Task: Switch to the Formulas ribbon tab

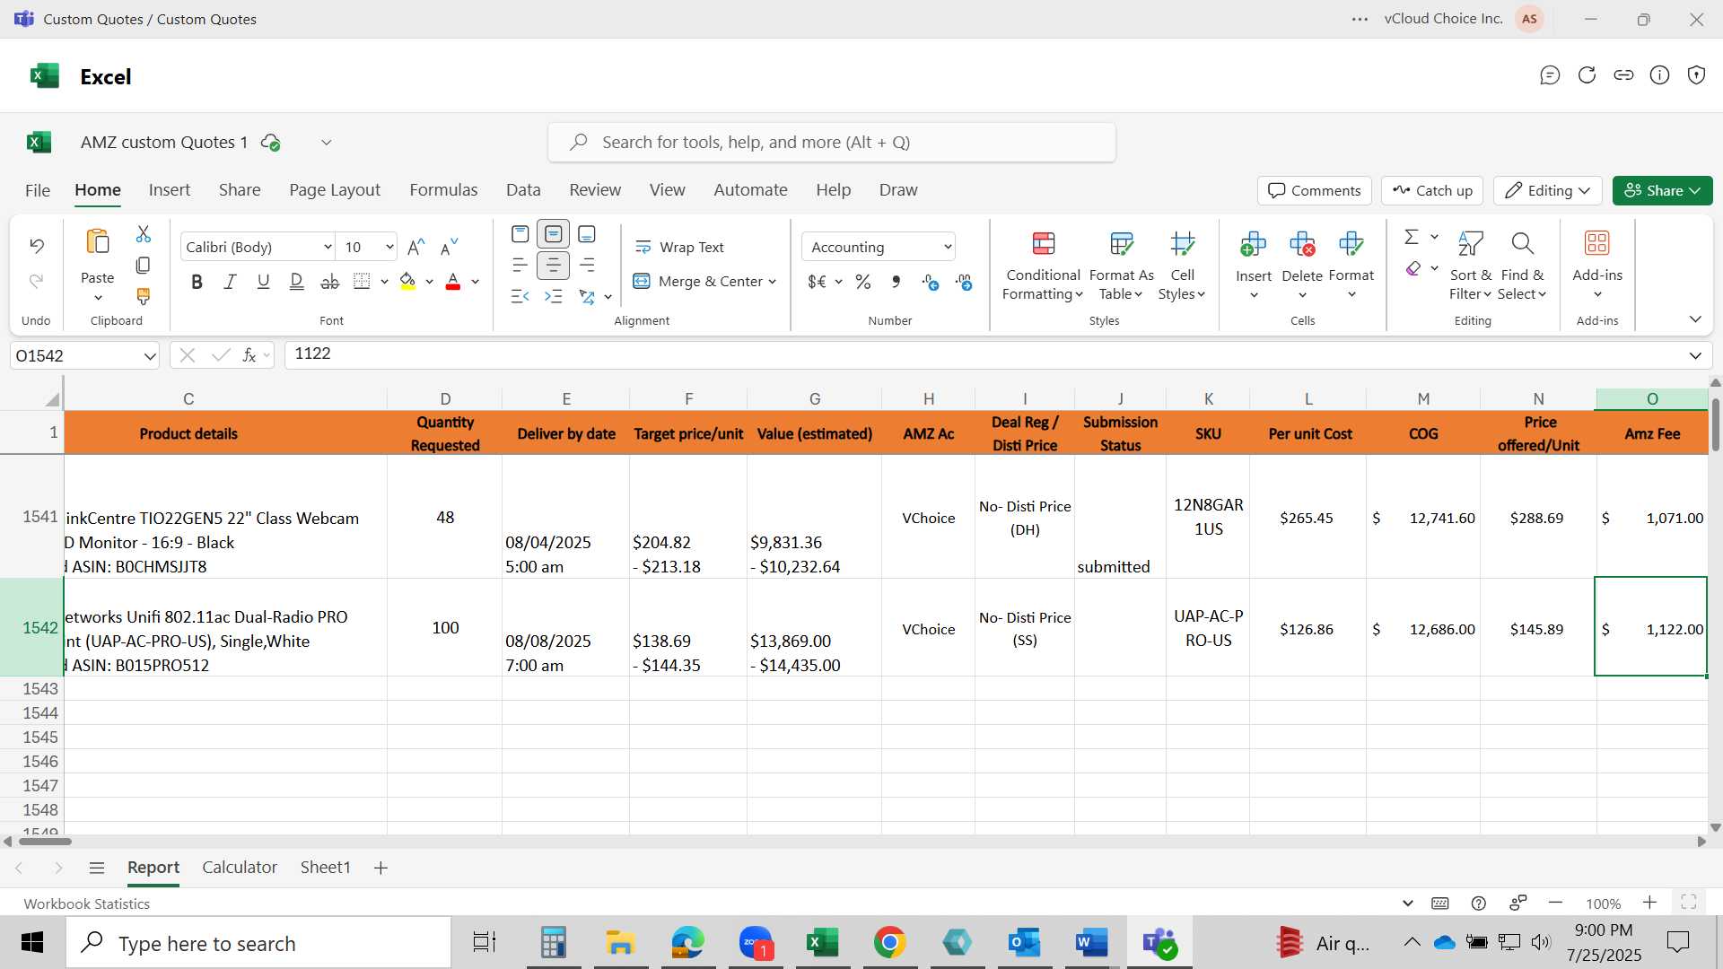Action: (x=443, y=190)
